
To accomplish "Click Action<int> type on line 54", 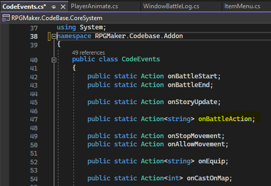I will 162,178.
